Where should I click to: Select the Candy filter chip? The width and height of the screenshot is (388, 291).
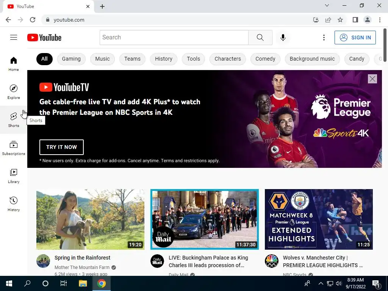(357, 59)
